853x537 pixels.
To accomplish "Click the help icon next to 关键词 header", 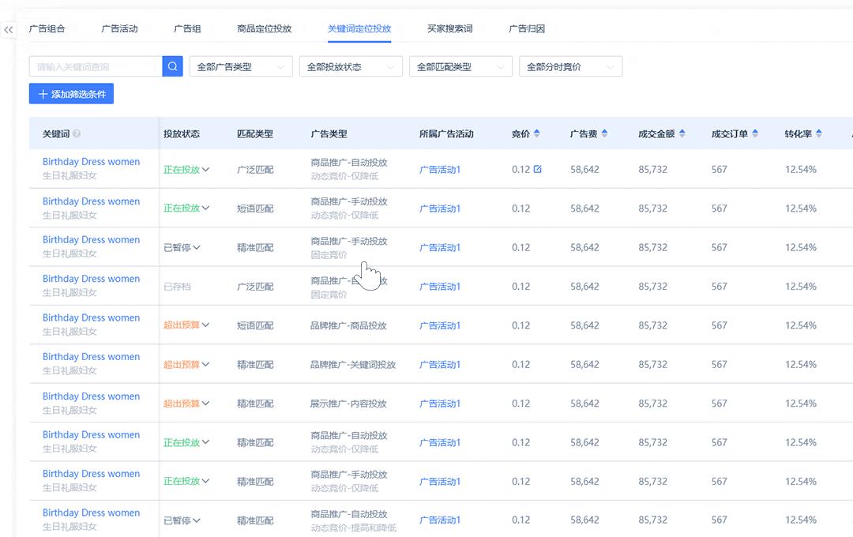I will pos(76,133).
